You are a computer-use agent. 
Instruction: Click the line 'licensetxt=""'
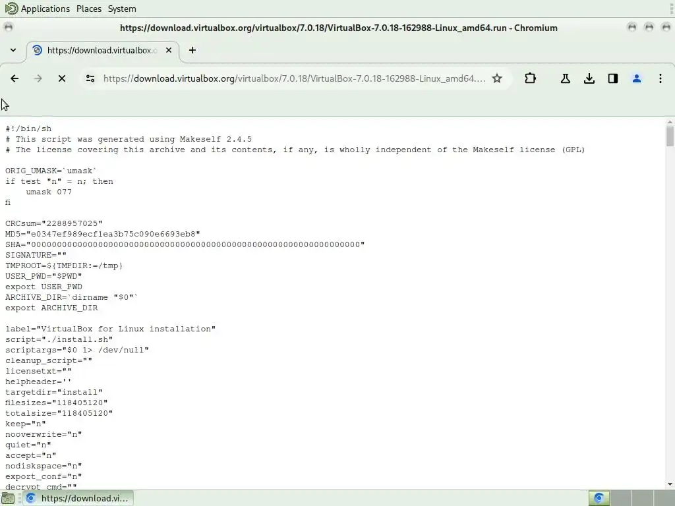pyautogui.click(x=38, y=371)
